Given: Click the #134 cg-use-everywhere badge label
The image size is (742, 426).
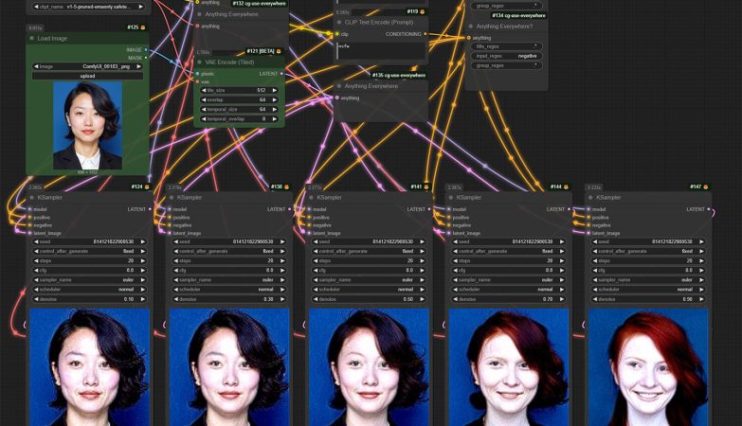Looking at the screenshot, I should [517, 15].
